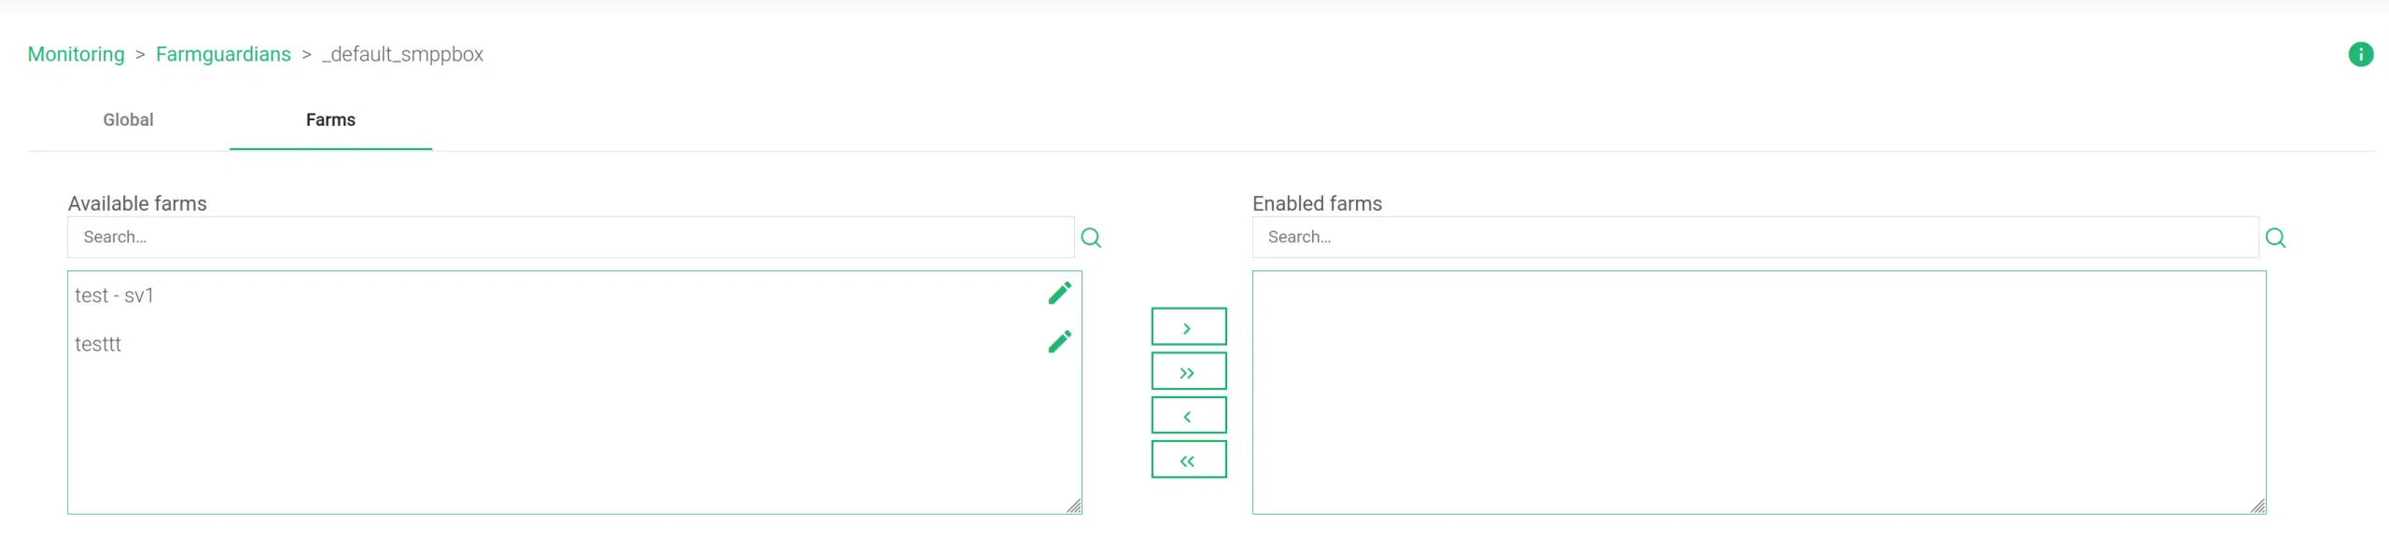Remove selected farm from Enabled farms
The width and height of the screenshot is (2389, 538).
(1188, 416)
